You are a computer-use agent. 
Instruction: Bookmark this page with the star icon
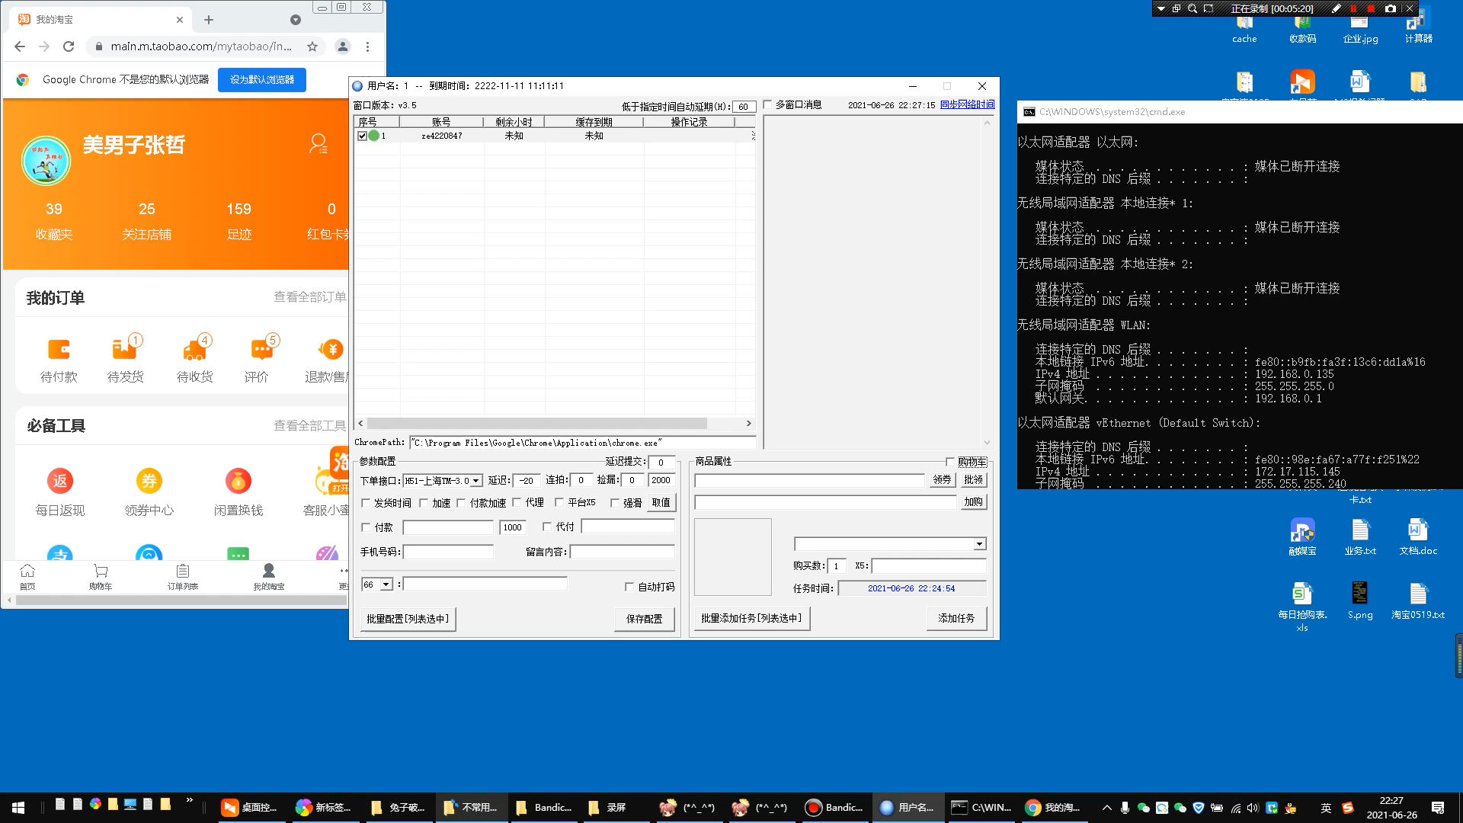[312, 46]
